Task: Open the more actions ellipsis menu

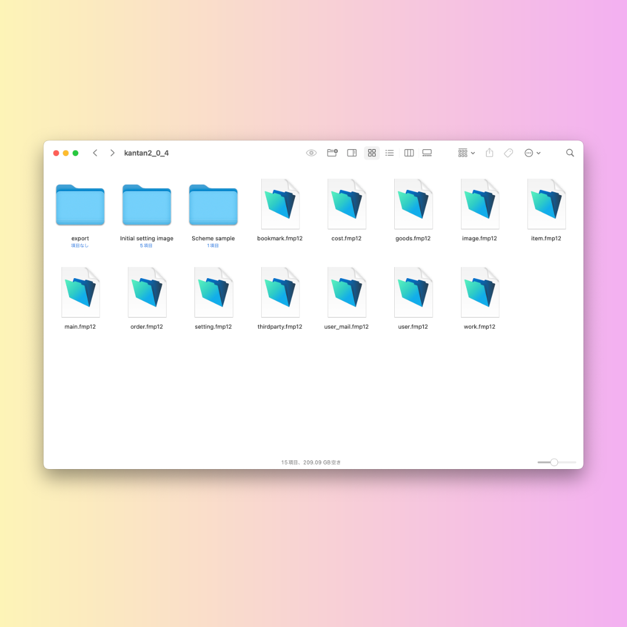Action: click(x=532, y=153)
